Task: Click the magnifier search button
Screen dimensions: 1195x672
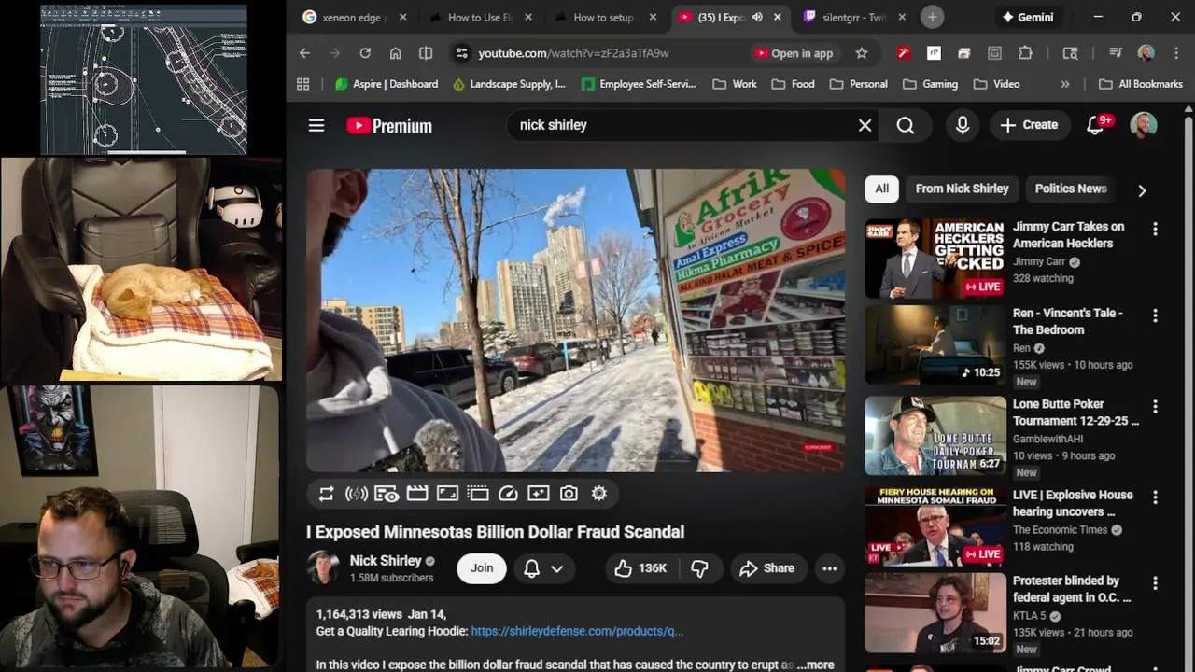Action: (906, 125)
